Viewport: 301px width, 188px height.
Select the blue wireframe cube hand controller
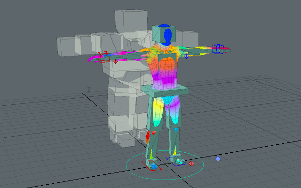coord(217,48)
